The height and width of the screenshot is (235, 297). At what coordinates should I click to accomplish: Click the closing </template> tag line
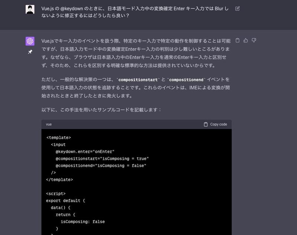coord(59,180)
